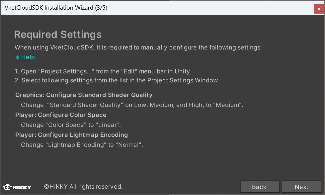Proceed using the Next button
Image resolution: width=325 pixels, height=195 pixels.
click(x=301, y=187)
